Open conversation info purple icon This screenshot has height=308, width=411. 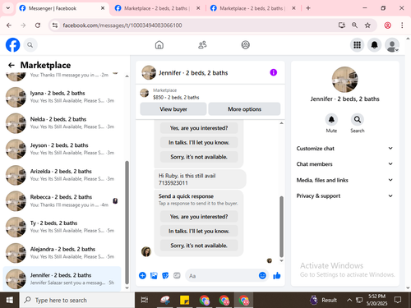click(273, 72)
